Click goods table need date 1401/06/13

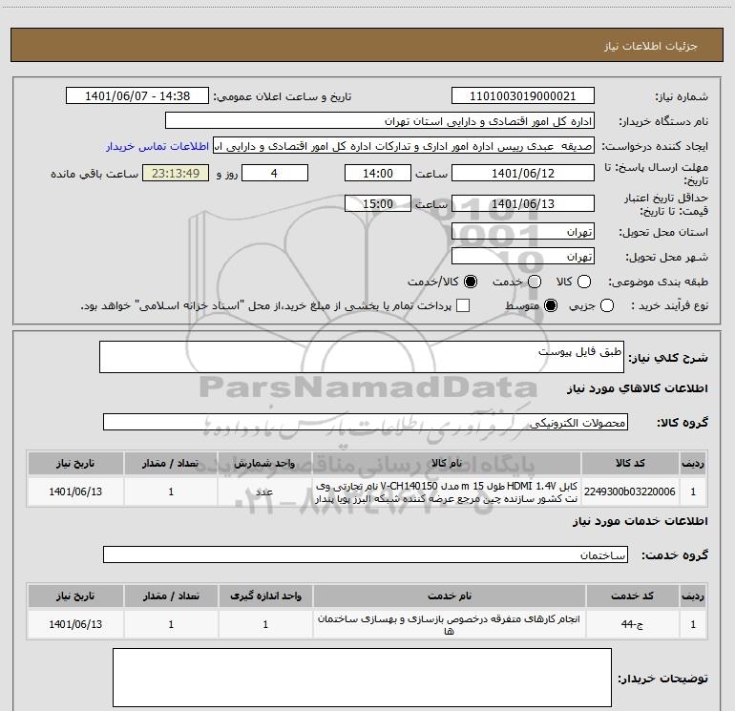[x=75, y=491]
